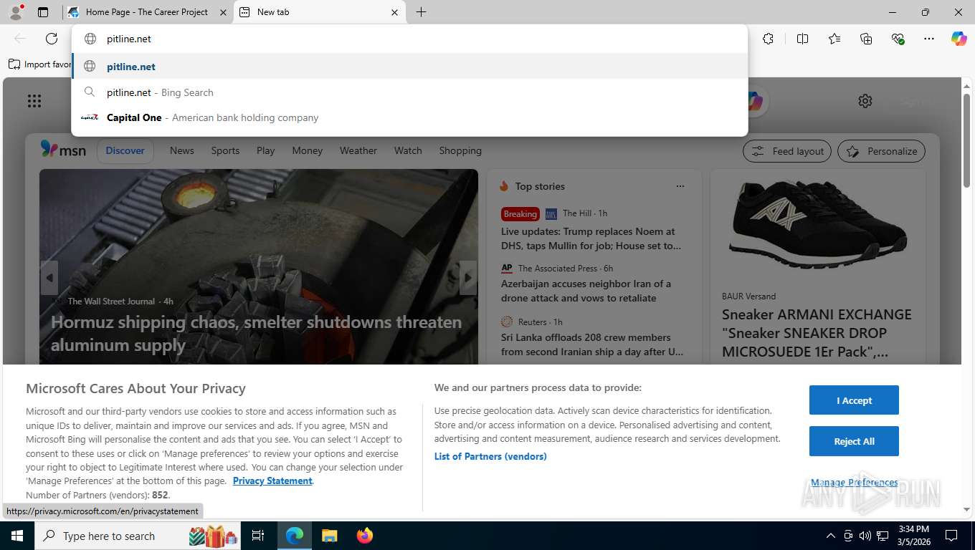Choose the pitline.net Bing Search suggestion
This screenshot has width=975, height=550.
pyautogui.click(x=409, y=92)
